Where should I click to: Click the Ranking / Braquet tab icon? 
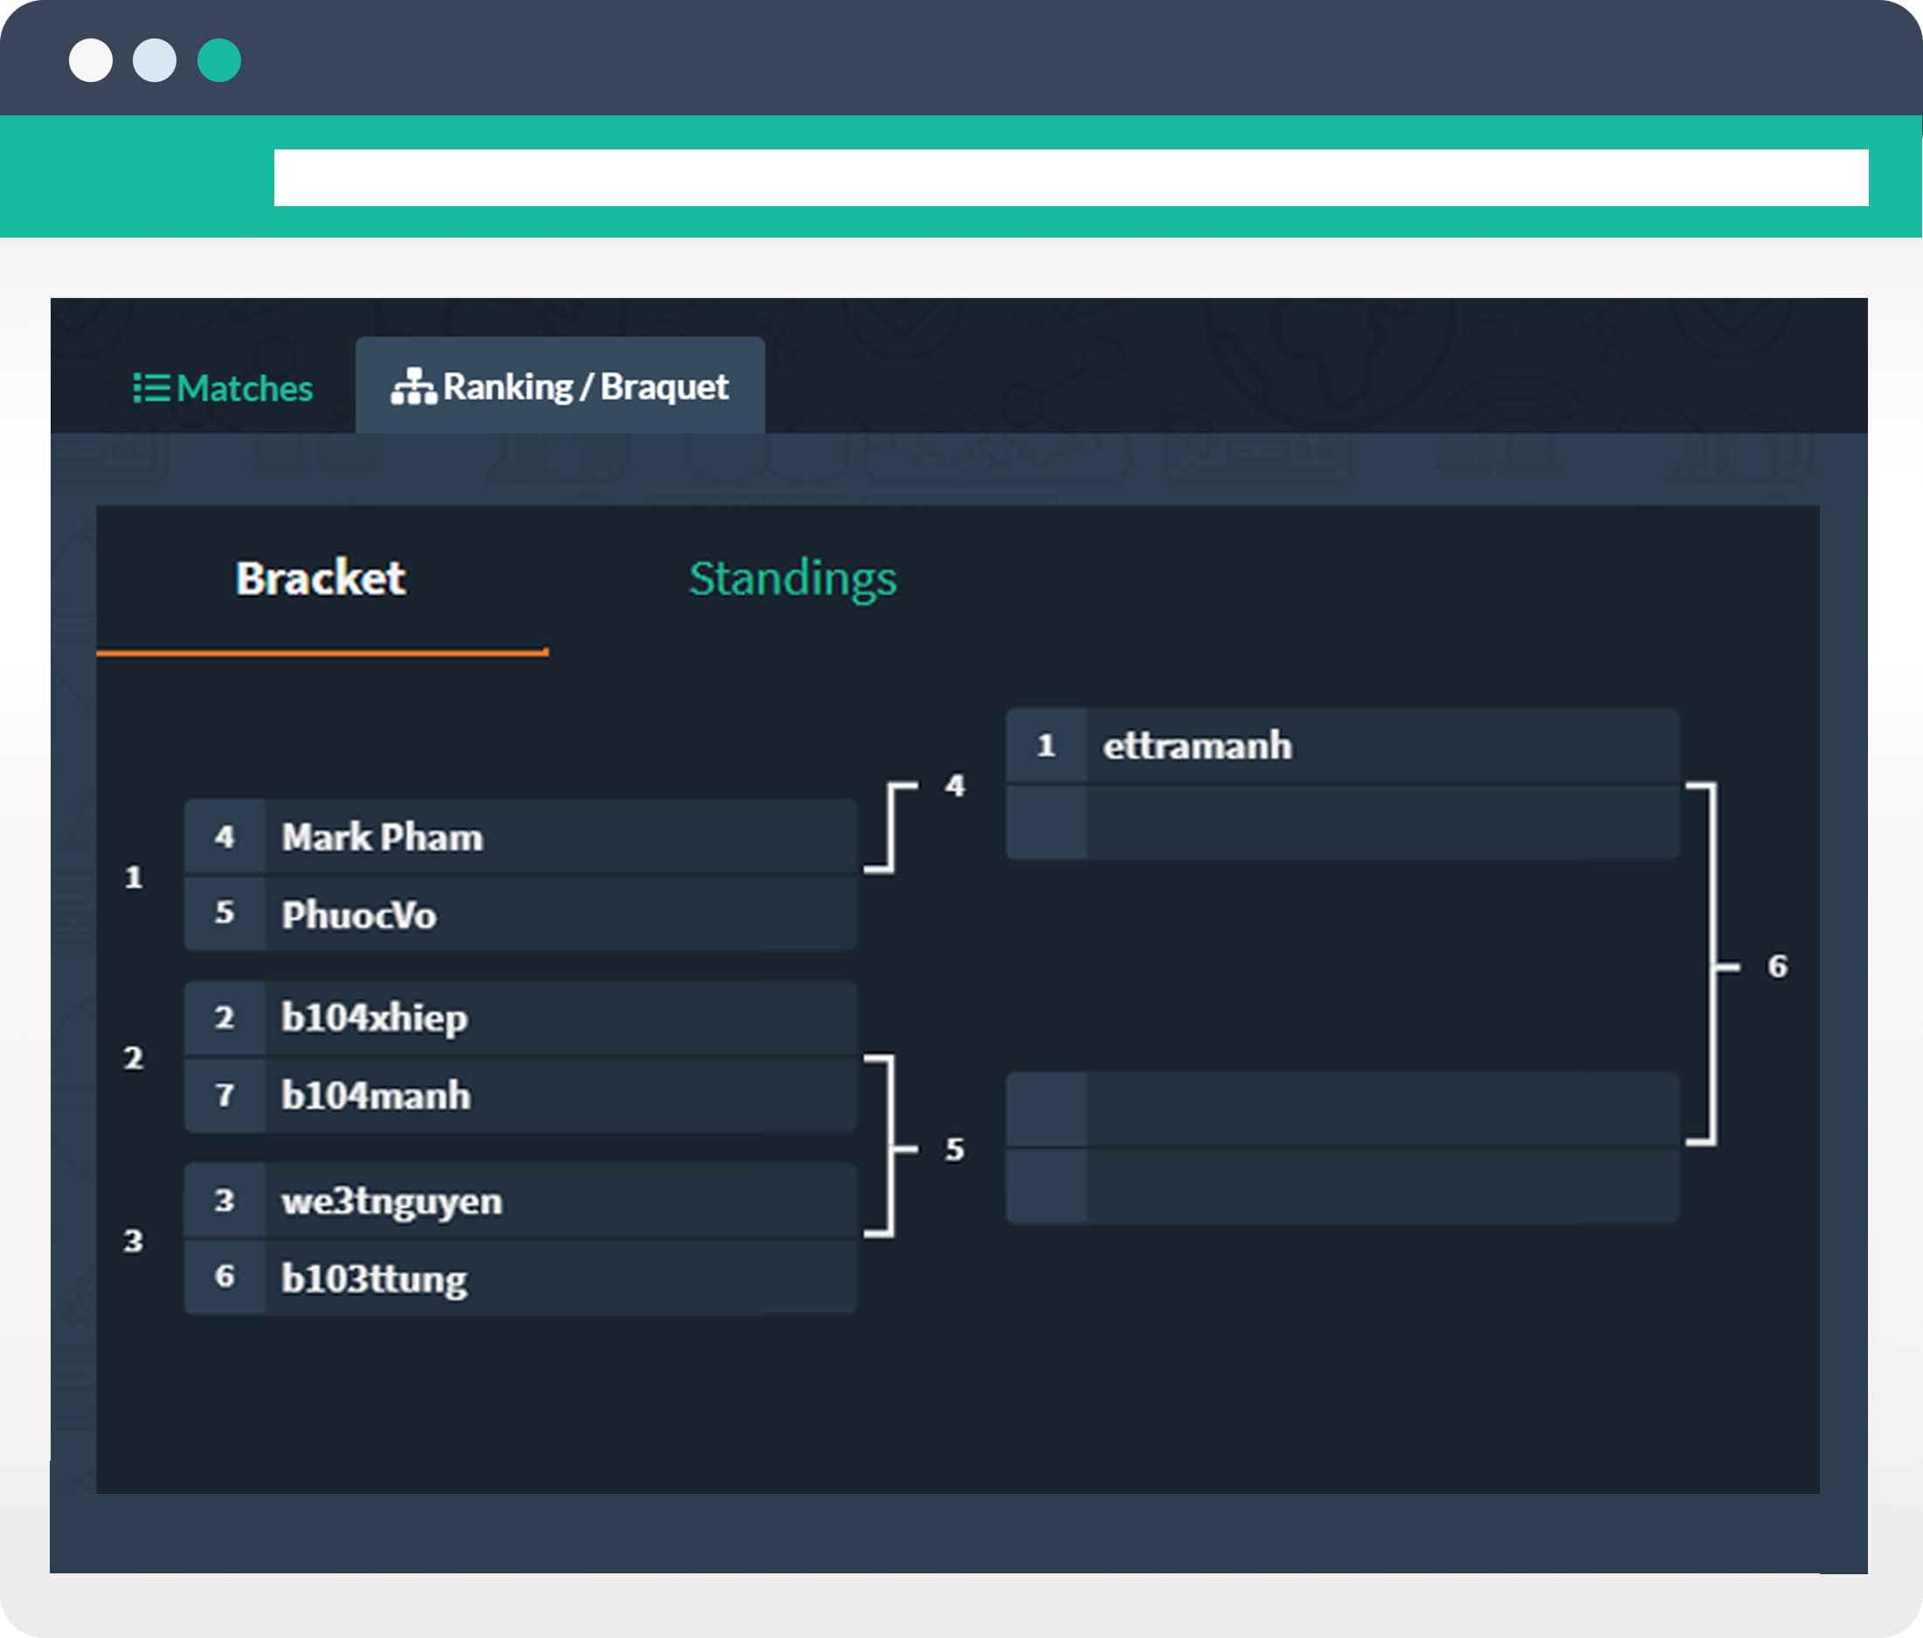coord(413,385)
